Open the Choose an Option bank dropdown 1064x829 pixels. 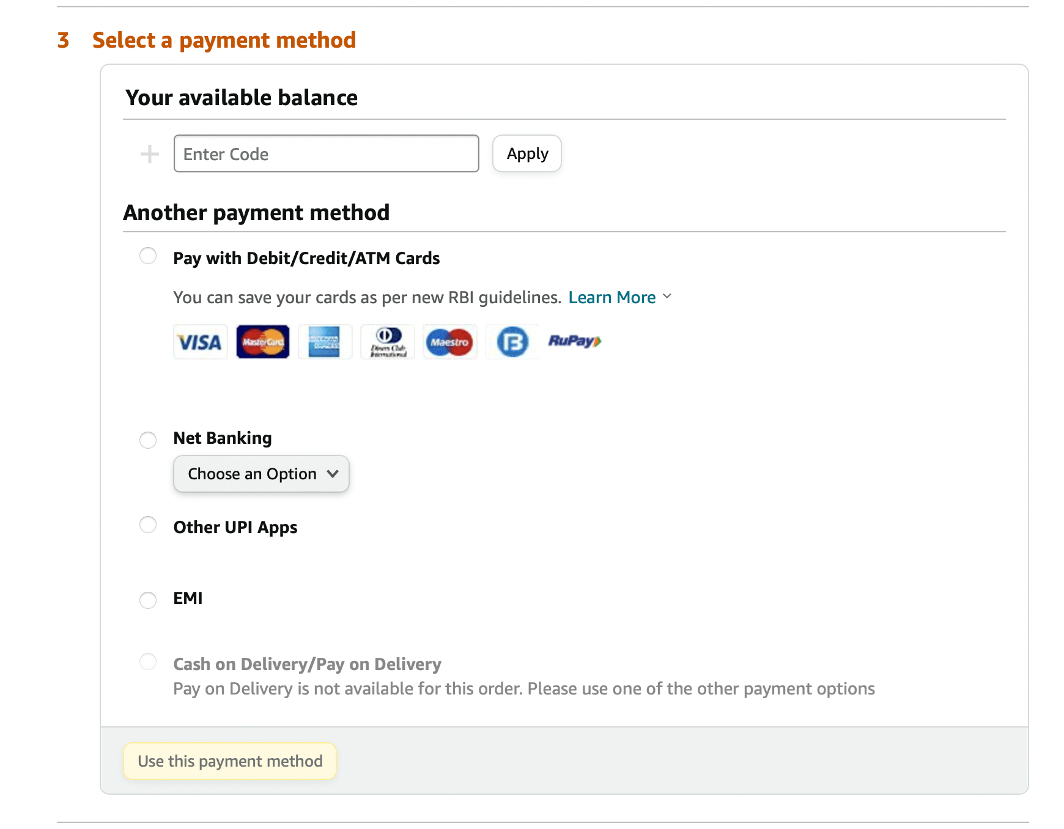coord(261,474)
